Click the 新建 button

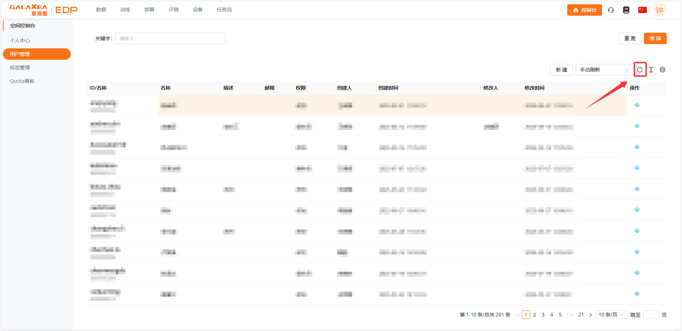click(x=561, y=70)
